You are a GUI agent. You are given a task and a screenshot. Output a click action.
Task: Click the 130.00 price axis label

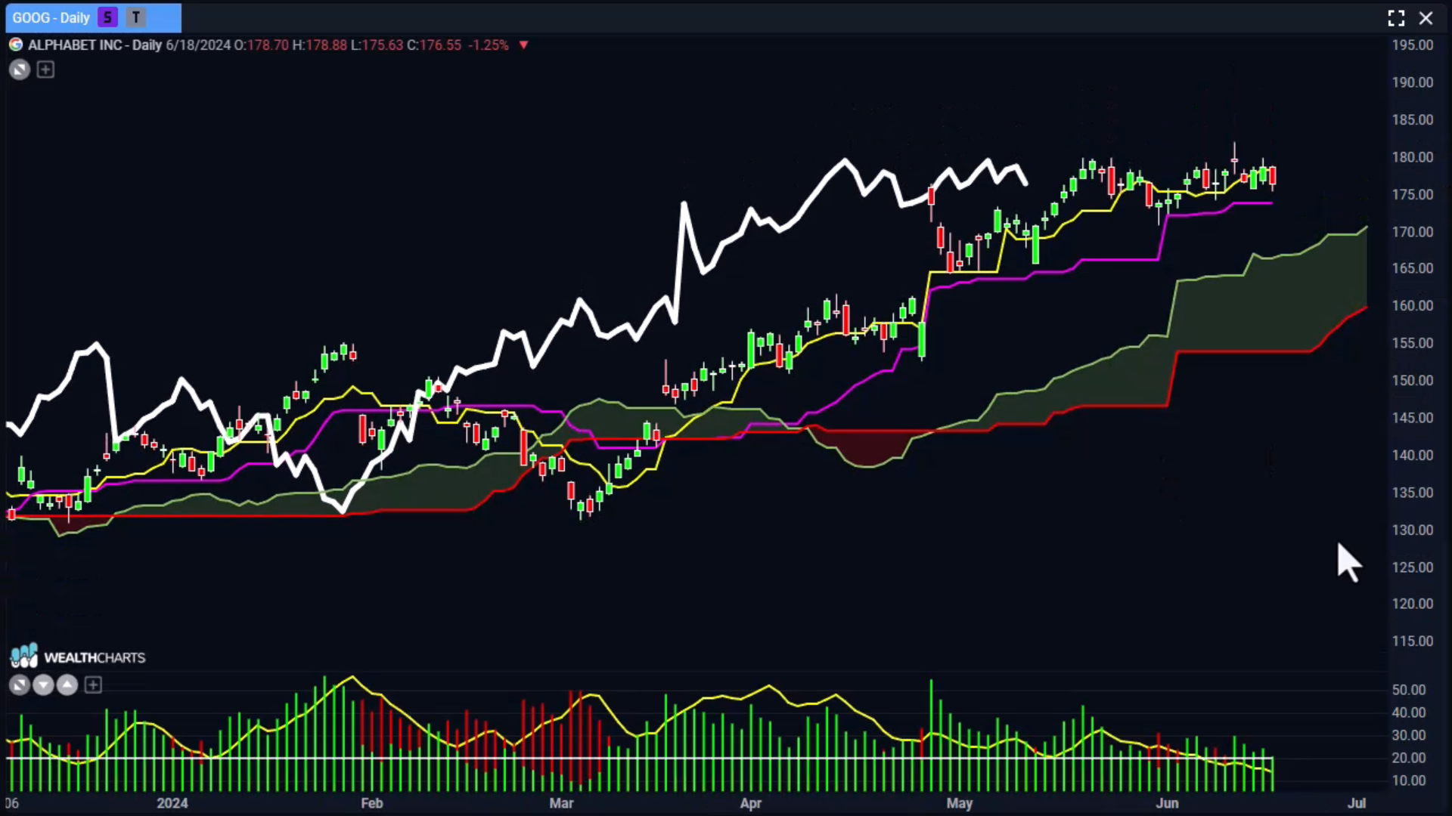[1413, 530]
